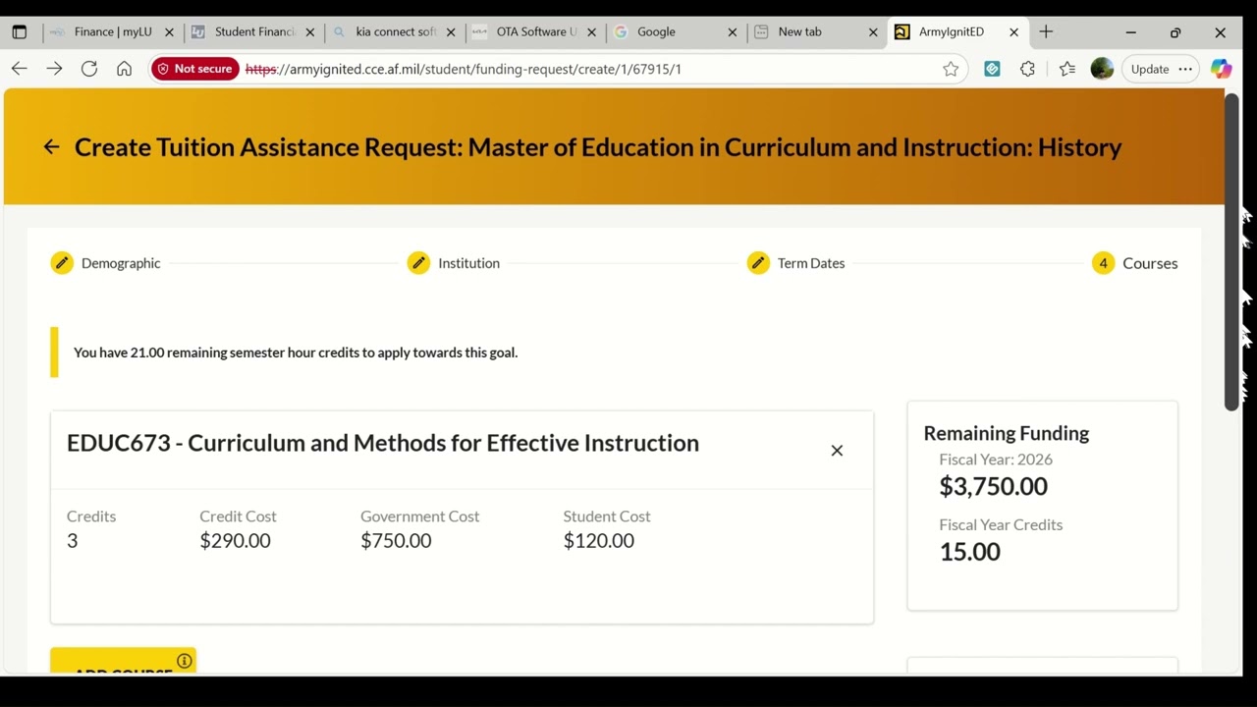
Task: Click the remaining semester hour credits notice
Action: [296, 353]
